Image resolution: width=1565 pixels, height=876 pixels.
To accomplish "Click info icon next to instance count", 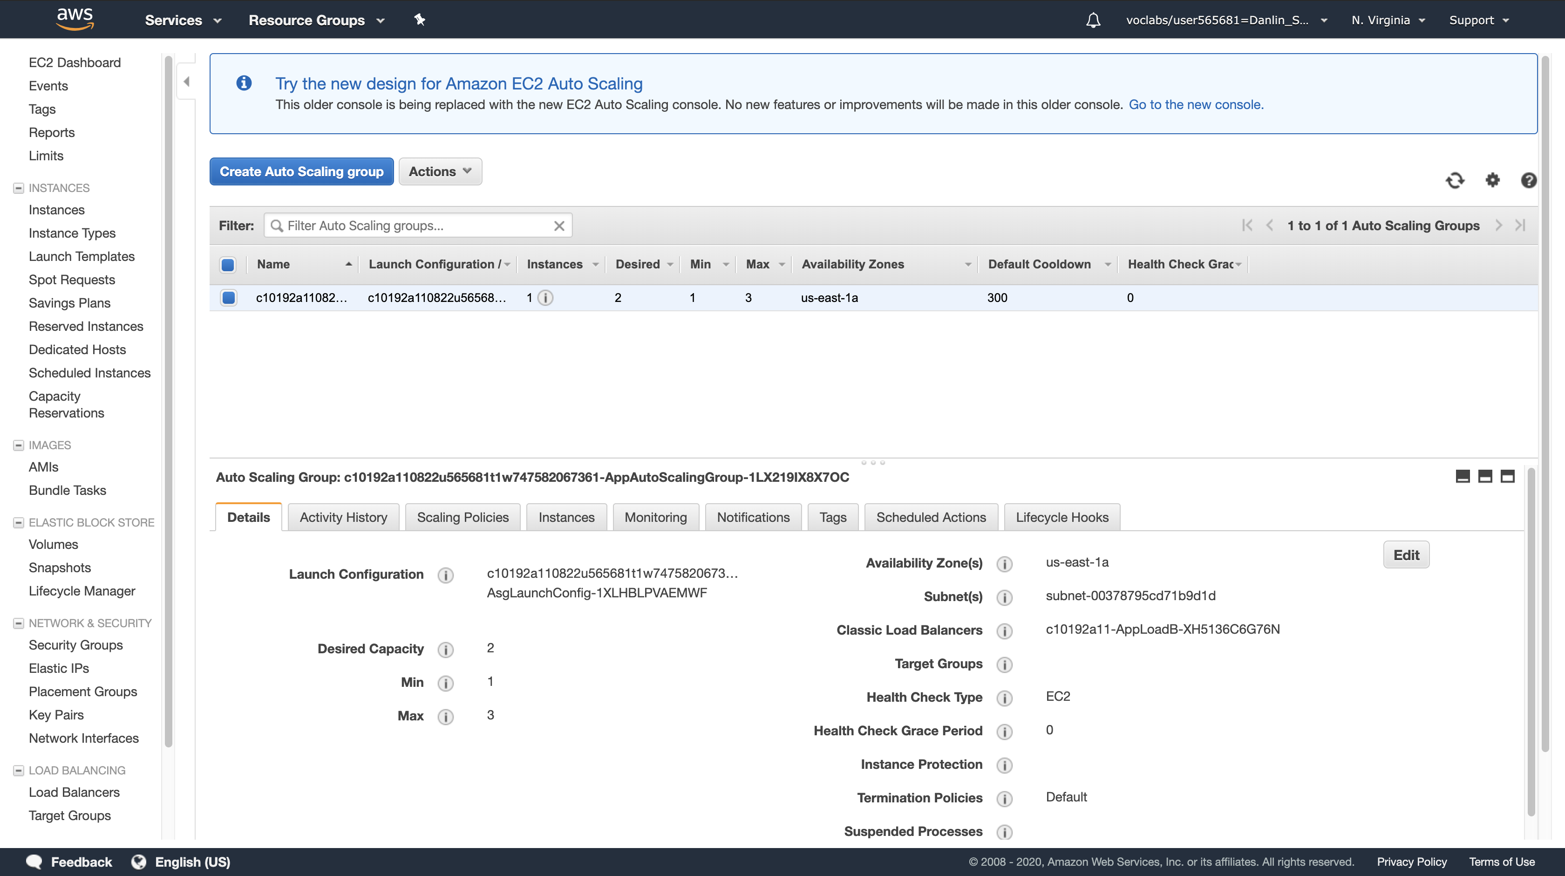I will click(545, 298).
